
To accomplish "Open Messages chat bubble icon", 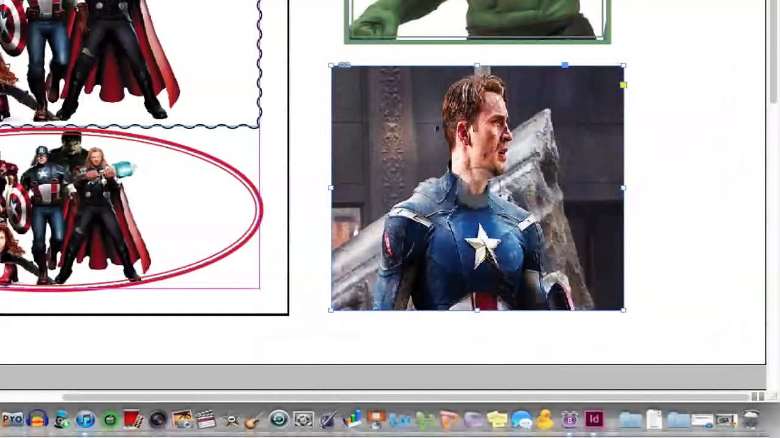I will (x=522, y=419).
